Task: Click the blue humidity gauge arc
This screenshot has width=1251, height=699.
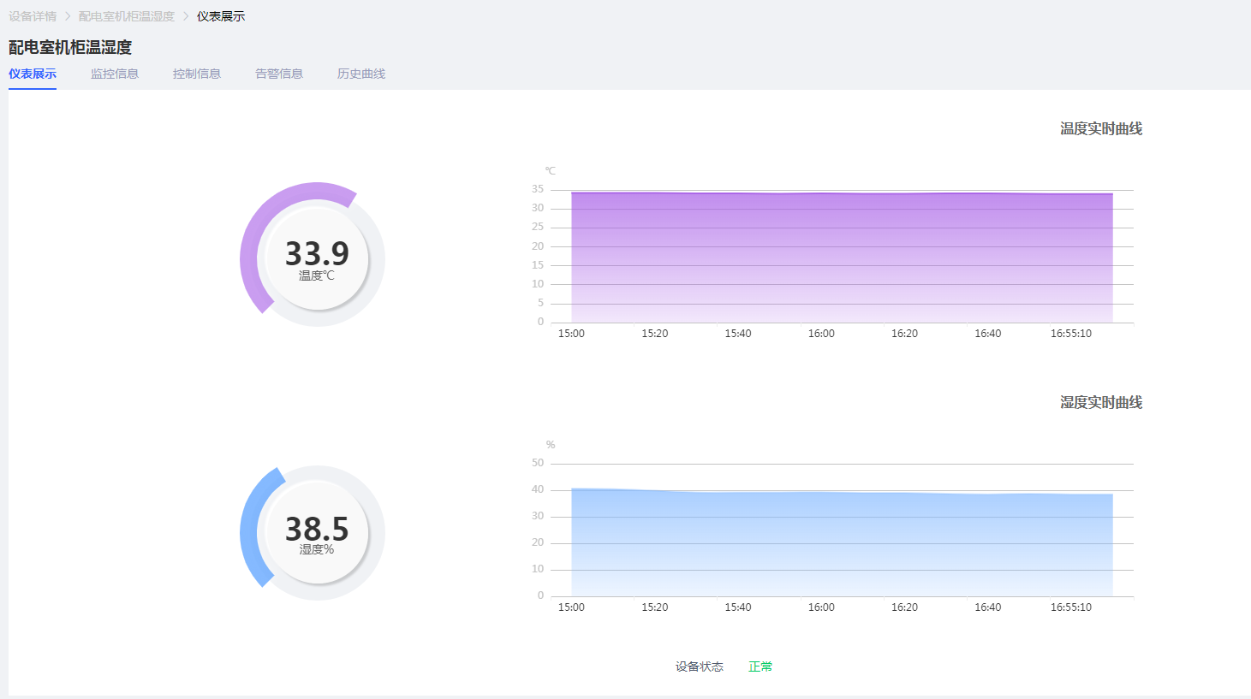Action: (x=251, y=530)
